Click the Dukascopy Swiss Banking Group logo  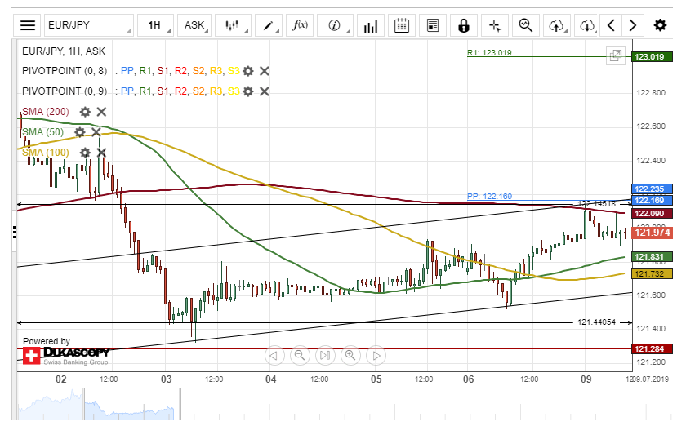click(65, 356)
